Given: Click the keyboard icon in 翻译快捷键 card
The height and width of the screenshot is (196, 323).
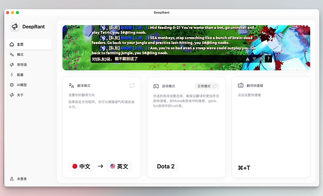Looking at the screenshot, I should (241, 85).
